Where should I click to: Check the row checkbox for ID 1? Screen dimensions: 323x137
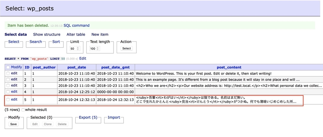(8, 73)
